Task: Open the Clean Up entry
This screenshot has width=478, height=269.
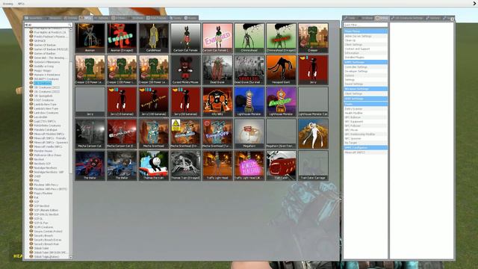Action: pyautogui.click(x=365, y=40)
